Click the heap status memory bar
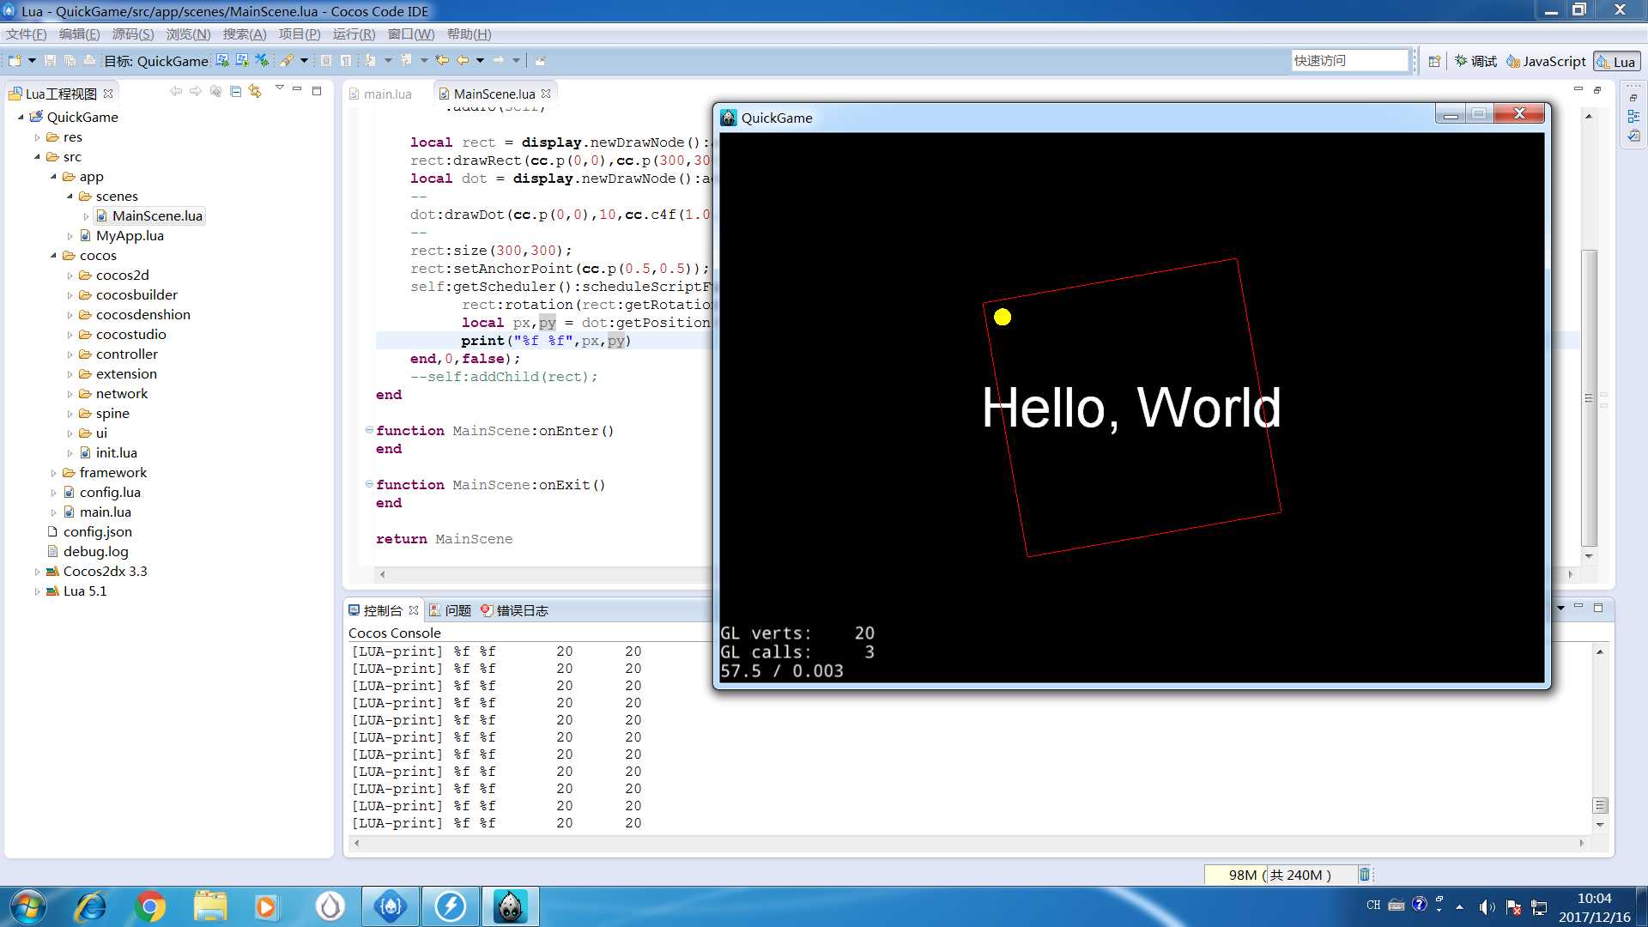Screen dimensions: 1648x927 1279,875
